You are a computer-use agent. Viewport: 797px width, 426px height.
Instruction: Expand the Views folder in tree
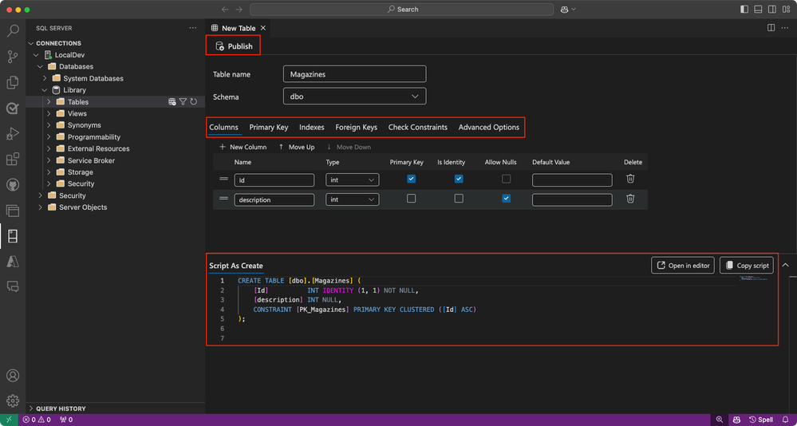click(x=49, y=114)
